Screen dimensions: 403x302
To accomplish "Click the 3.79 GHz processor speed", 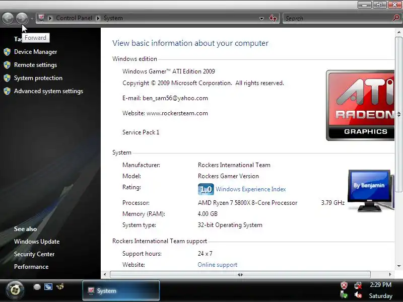I will (x=333, y=203).
